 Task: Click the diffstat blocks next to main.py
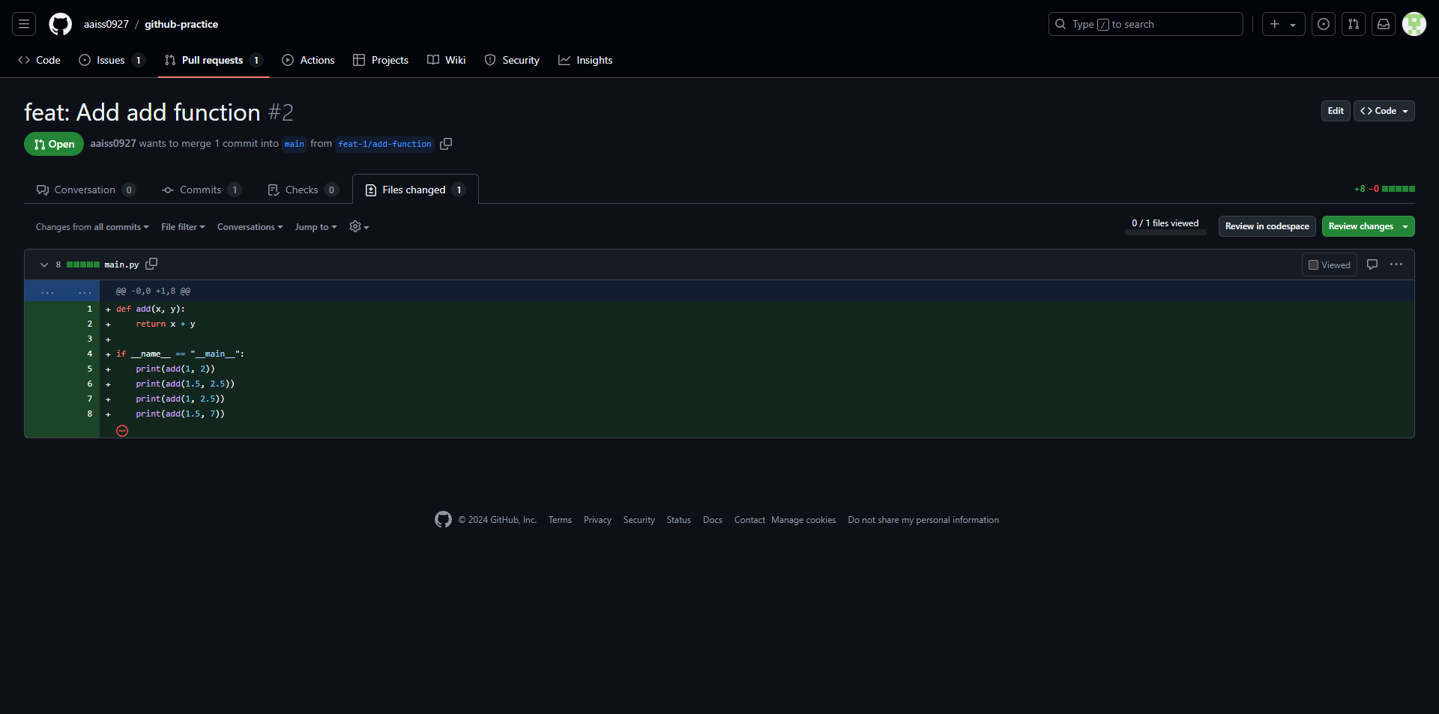coord(83,264)
